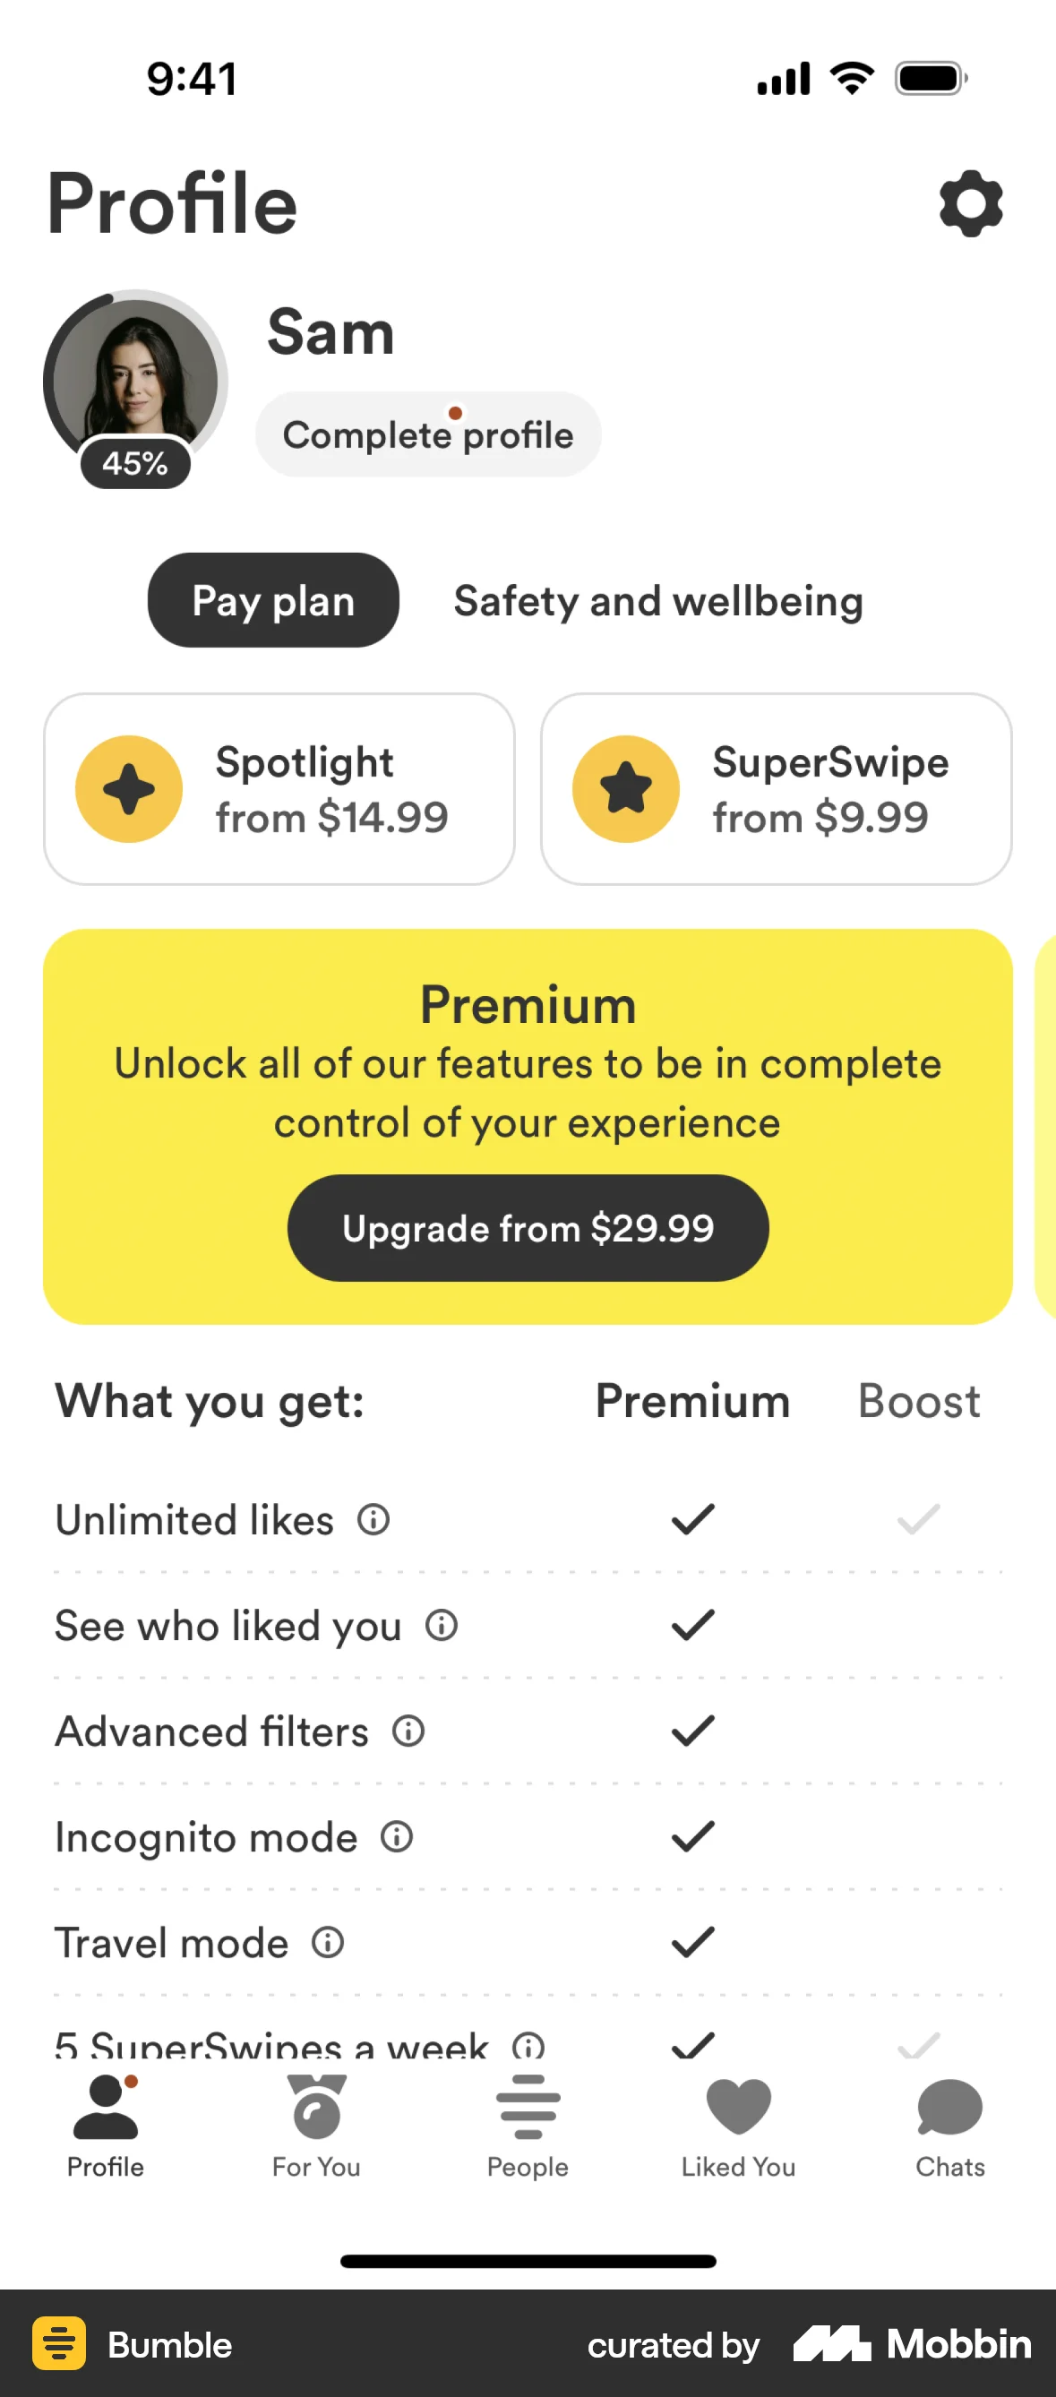1056x2397 pixels.
Task: Open the Travel mode info icon
Action: (x=327, y=1943)
